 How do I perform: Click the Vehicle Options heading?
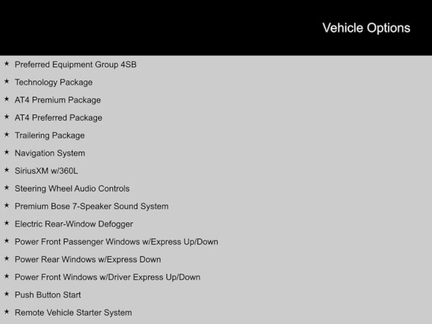coord(366,28)
